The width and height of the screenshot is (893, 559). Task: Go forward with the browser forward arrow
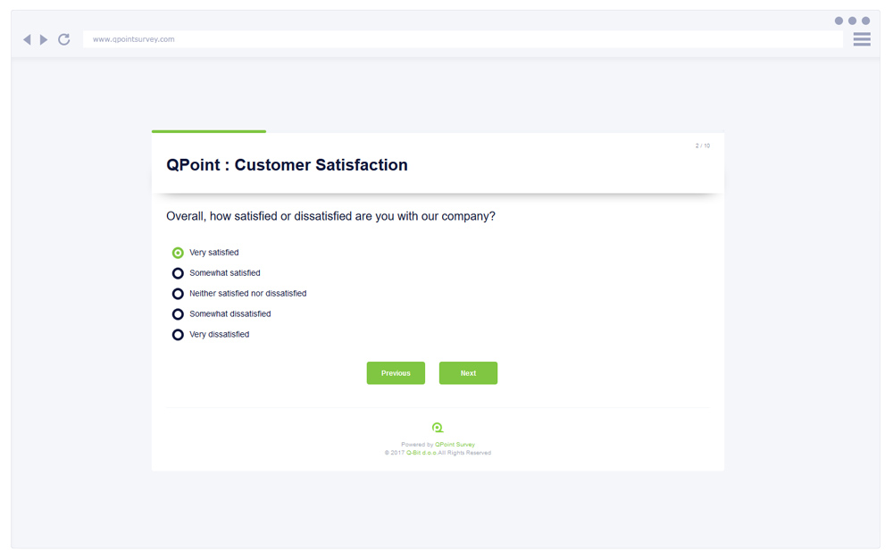[44, 39]
